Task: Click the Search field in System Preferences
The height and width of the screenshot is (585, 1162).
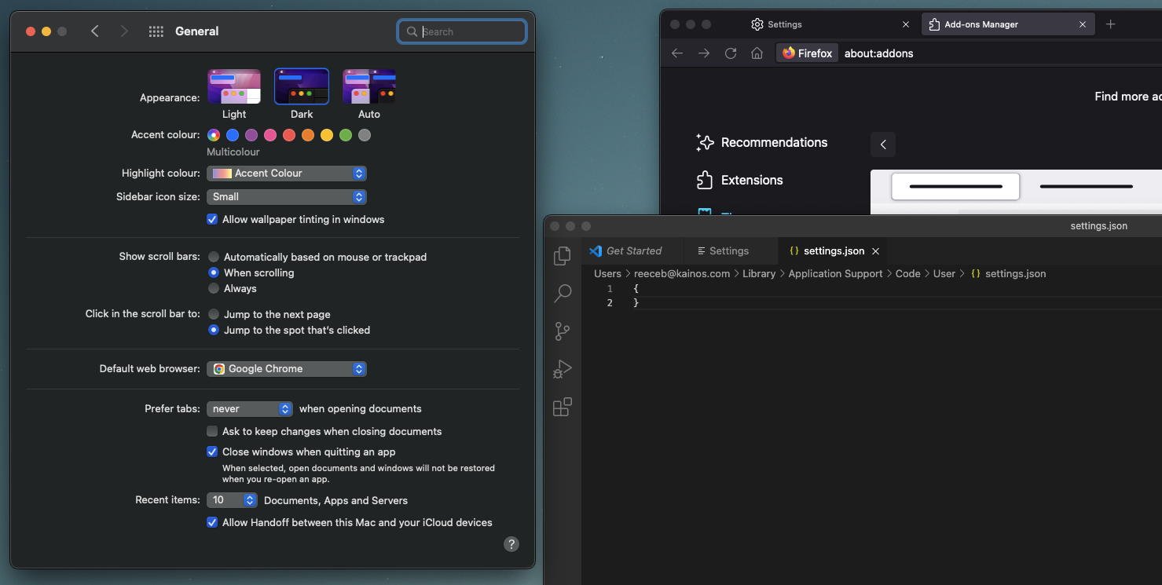Action: [x=462, y=31]
